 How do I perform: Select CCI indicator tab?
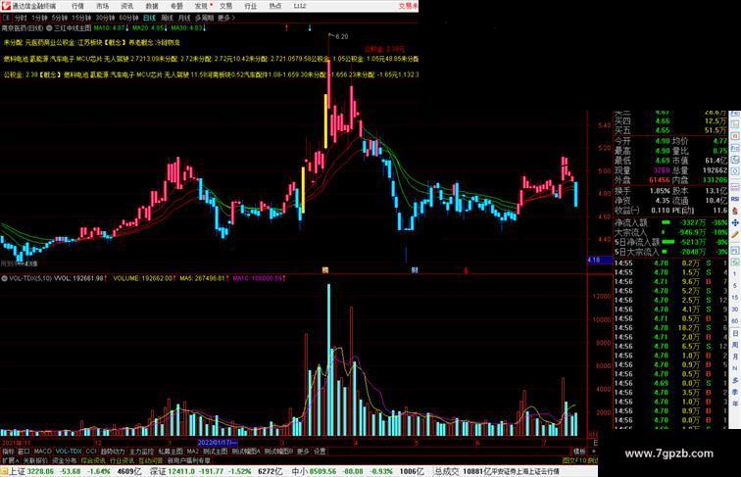click(91, 452)
